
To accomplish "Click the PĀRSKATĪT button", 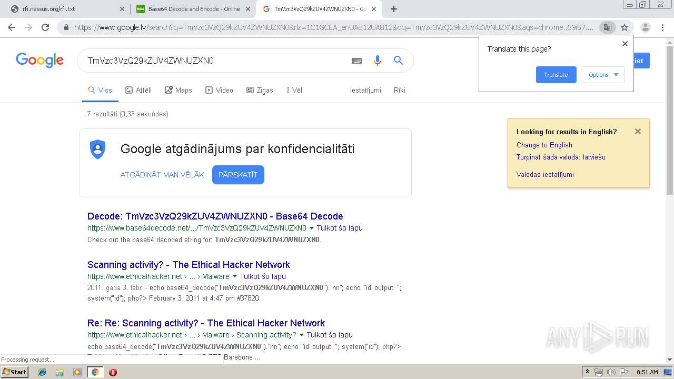I will [238, 175].
